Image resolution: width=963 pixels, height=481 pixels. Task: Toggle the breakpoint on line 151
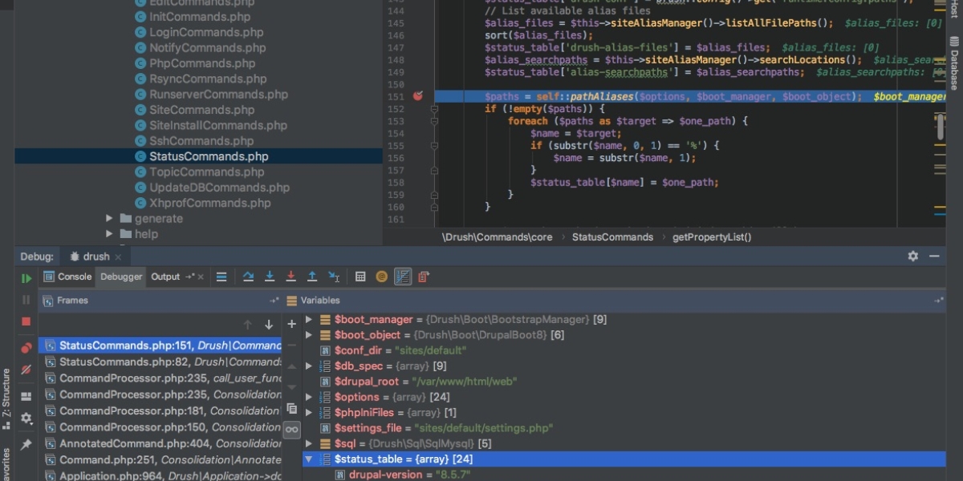(417, 96)
